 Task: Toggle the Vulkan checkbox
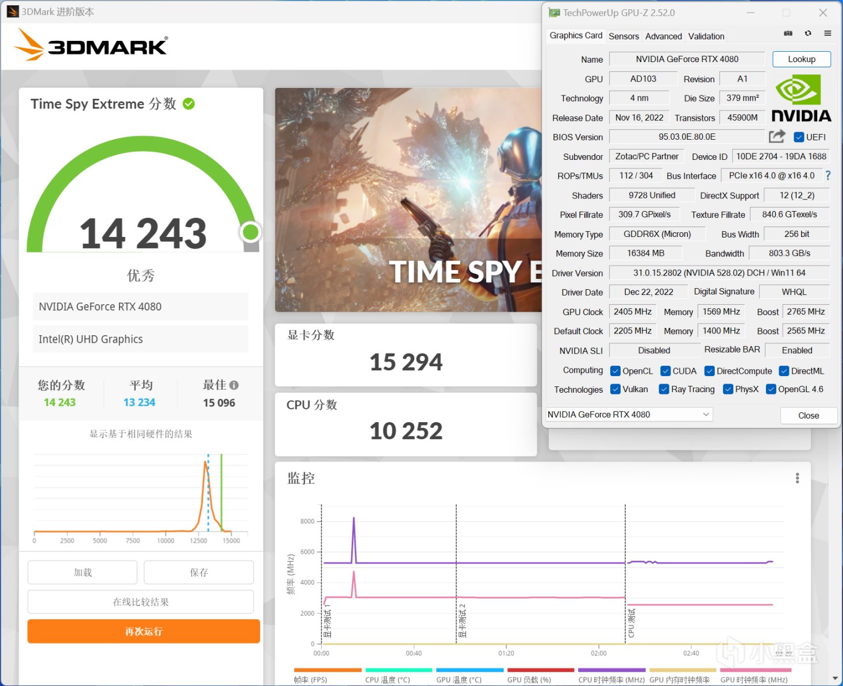click(x=616, y=389)
